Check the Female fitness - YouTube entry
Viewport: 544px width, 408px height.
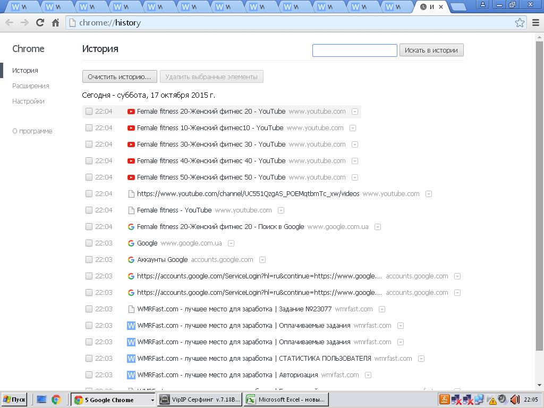click(x=89, y=210)
